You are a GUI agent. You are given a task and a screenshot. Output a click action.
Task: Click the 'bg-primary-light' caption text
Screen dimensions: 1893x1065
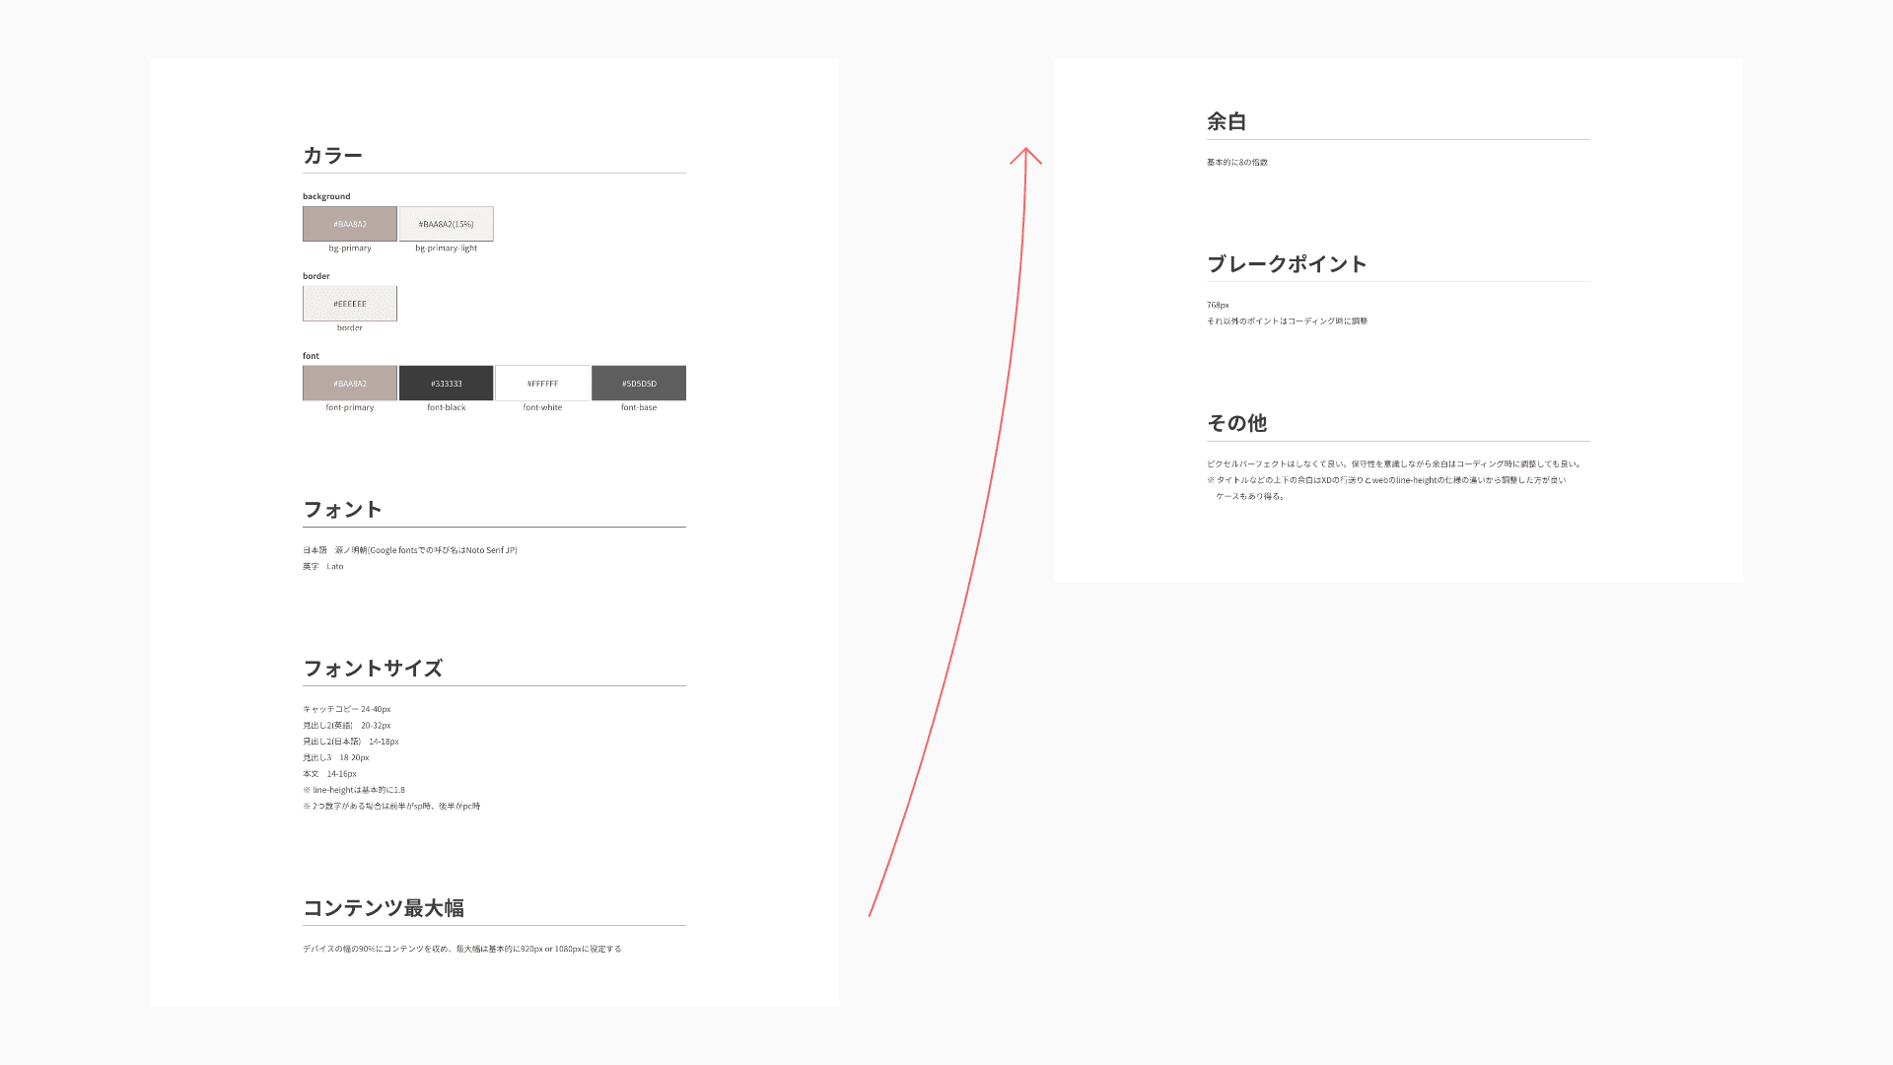pos(447,248)
